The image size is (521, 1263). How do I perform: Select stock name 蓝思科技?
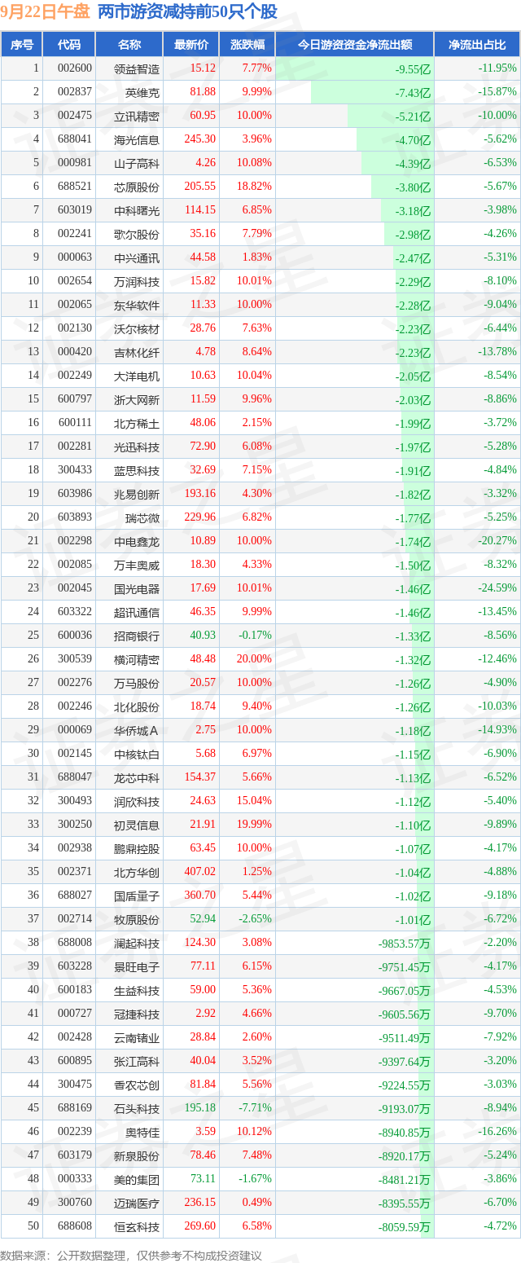coord(138,470)
